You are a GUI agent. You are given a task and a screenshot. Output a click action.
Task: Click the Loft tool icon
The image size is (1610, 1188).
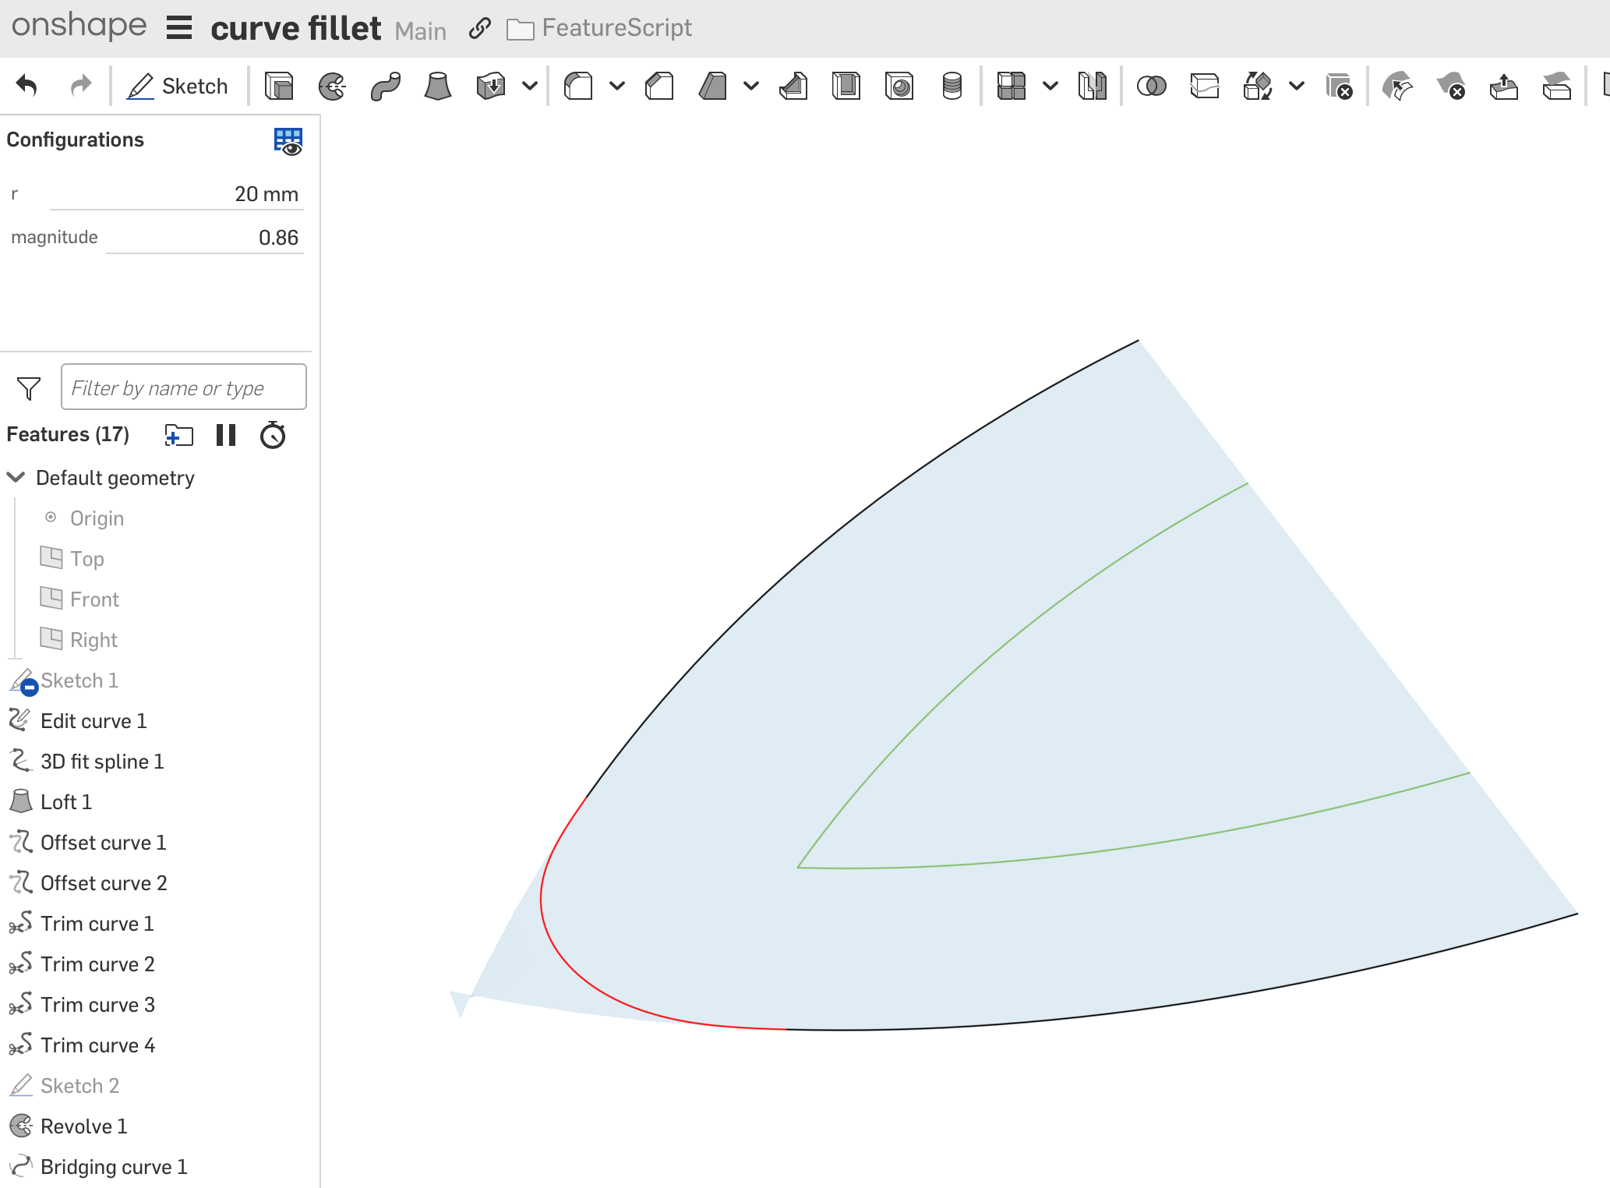[x=437, y=86]
